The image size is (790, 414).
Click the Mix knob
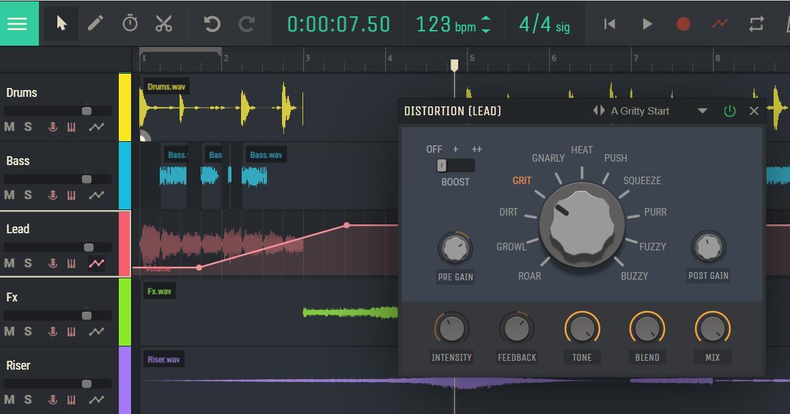tap(712, 329)
